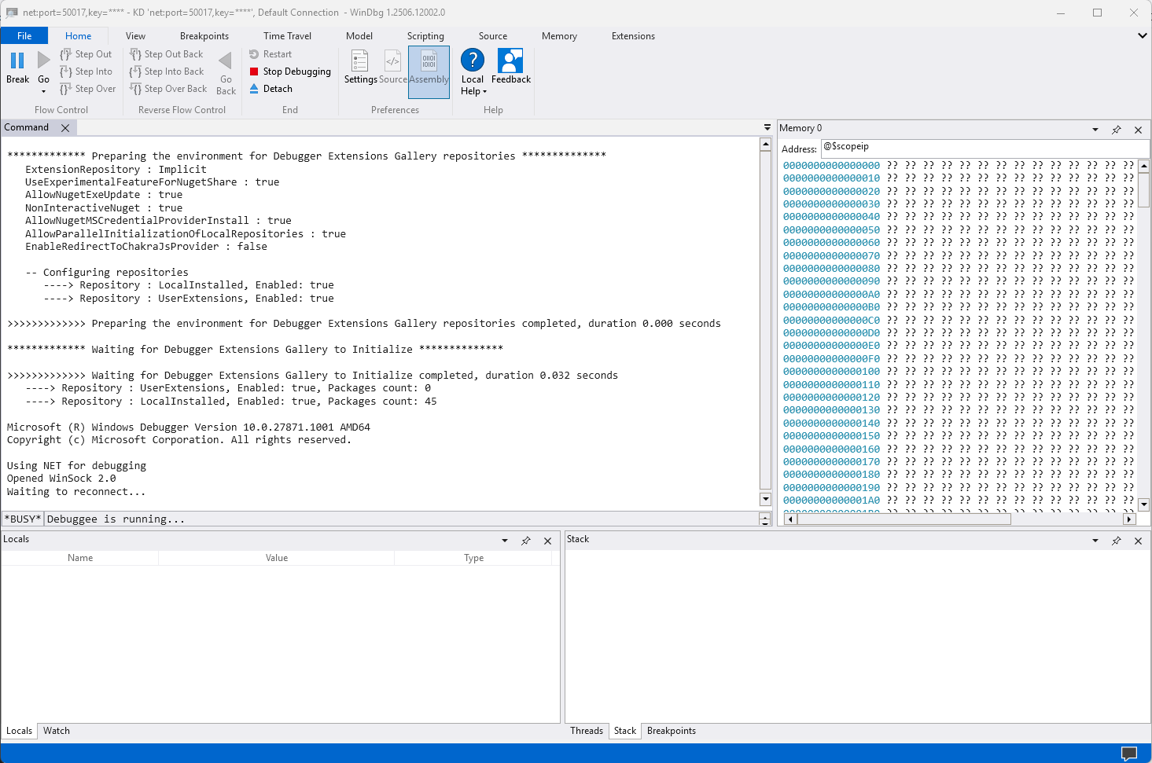The width and height of the screenshot is (1152, 763).
Task: Click the Memory panel scroll down arrow
Action: pos(1144,504)
